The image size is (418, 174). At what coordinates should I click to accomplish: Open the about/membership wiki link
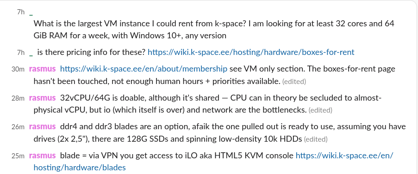click(x=143, y=69)
